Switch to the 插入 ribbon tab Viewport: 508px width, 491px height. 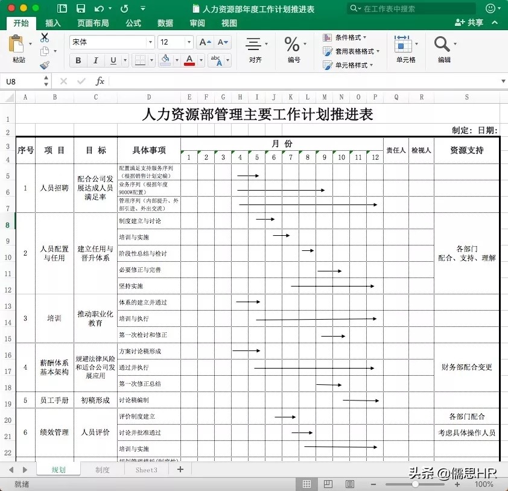point(53,22)
